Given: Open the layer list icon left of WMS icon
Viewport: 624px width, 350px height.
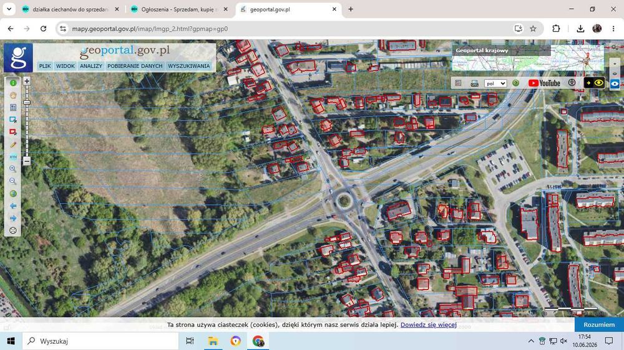Looking at the screenshot, I should (x=458, y=83).
